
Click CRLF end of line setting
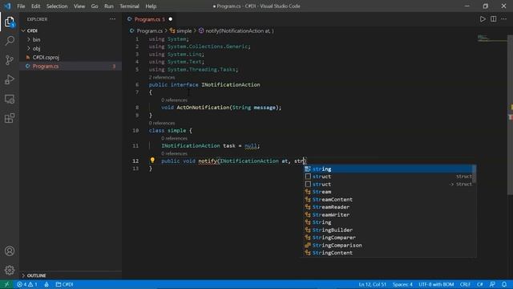(x=465, y=284)
